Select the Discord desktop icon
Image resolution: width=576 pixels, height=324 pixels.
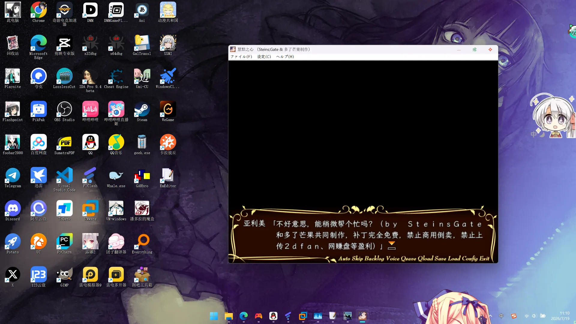point(13,211)
